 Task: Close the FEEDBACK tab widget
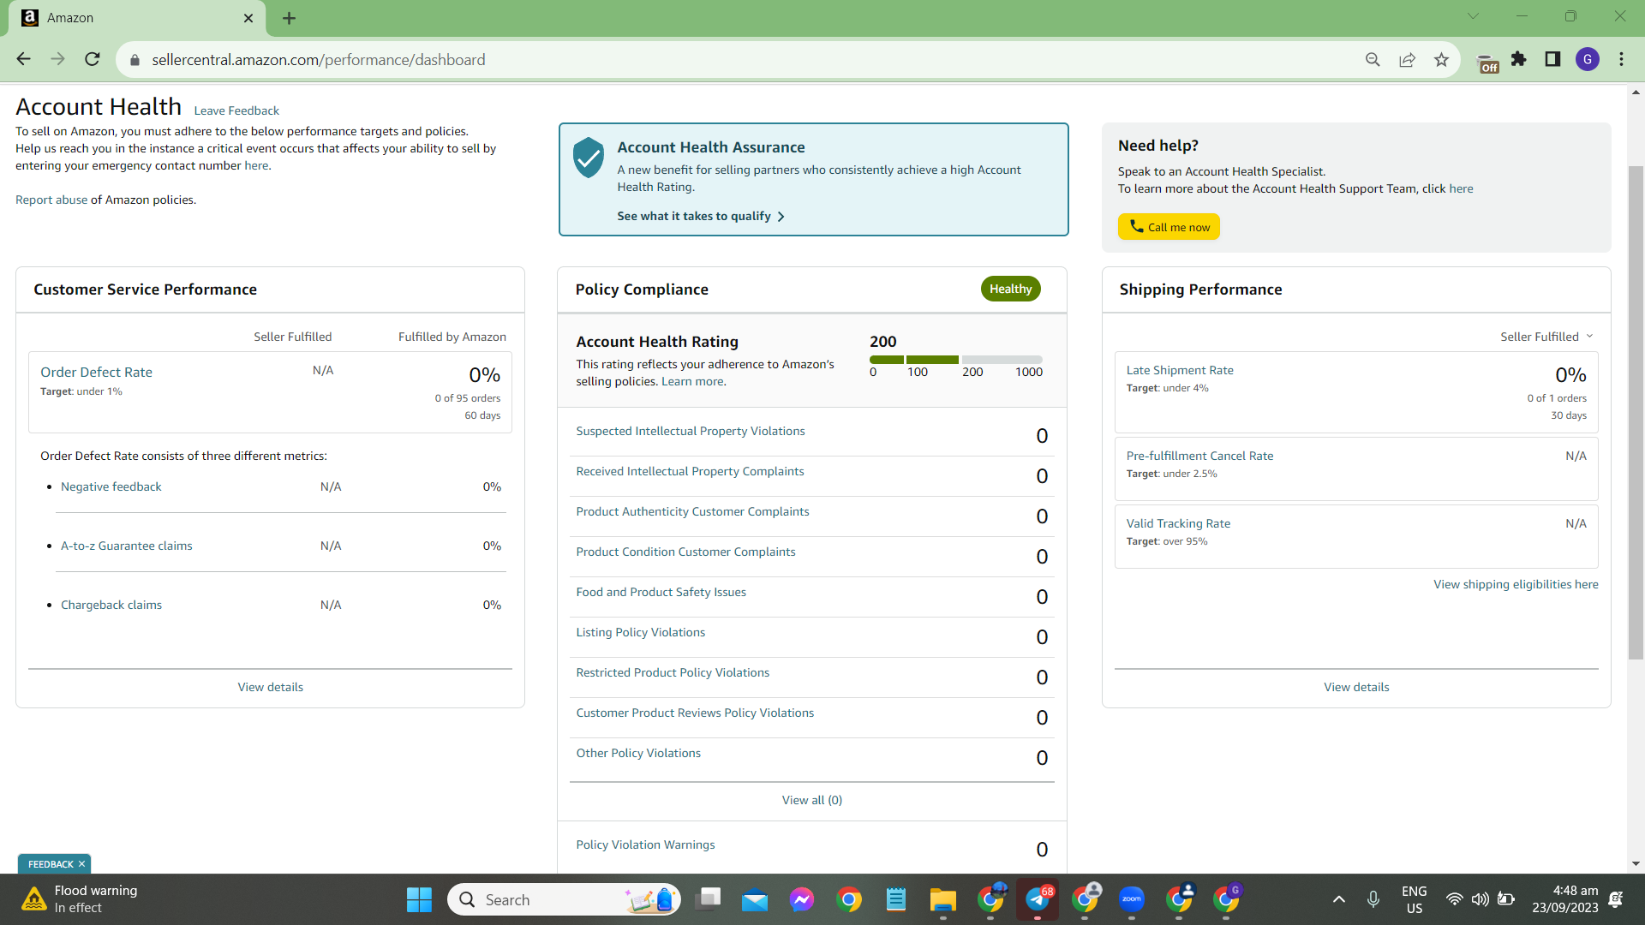pos(81,864)
